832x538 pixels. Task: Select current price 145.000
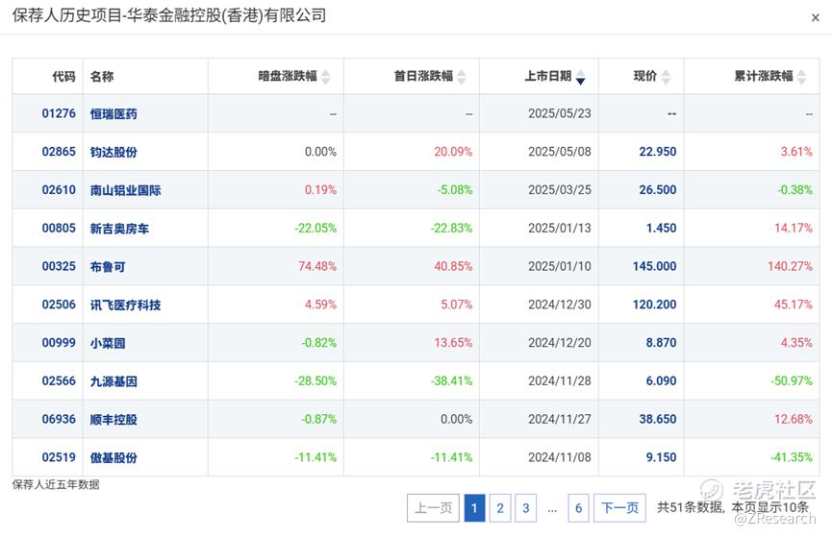click(654, 266)
